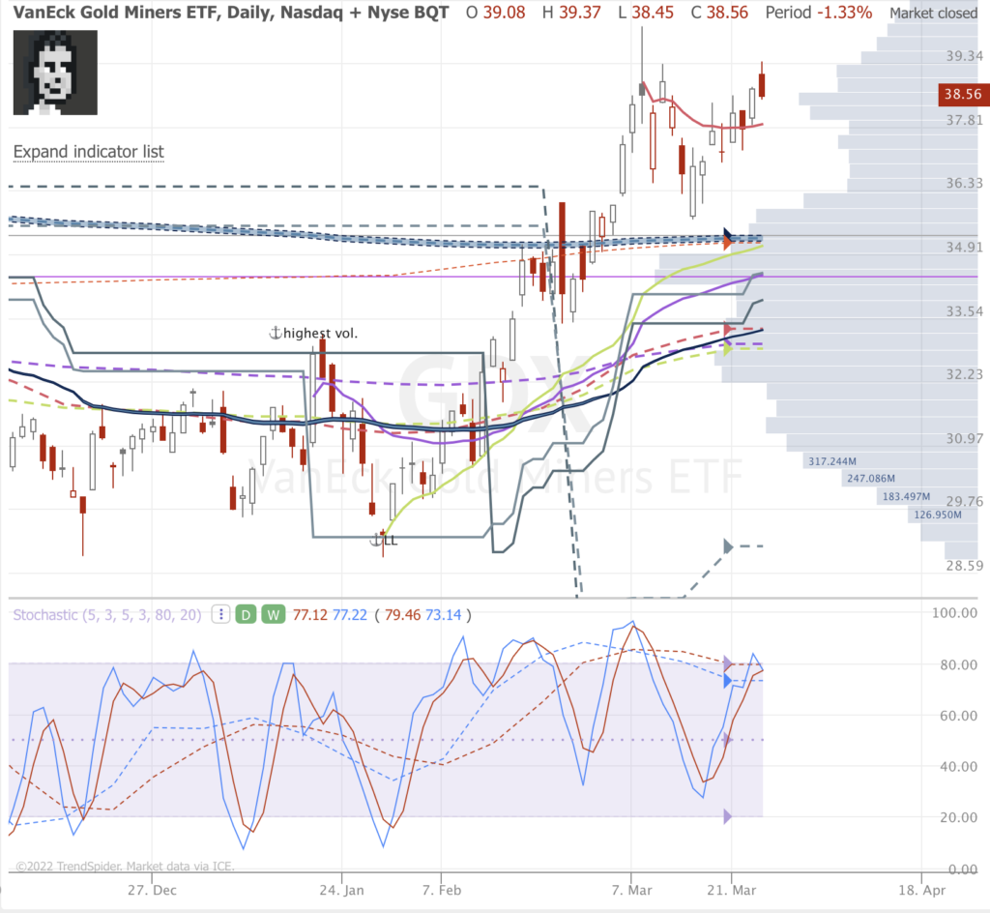Viewport: 990px width, 913px height.
Task: Toggle the green W weekly timeframe badge
Action: [x=273, y=614]
